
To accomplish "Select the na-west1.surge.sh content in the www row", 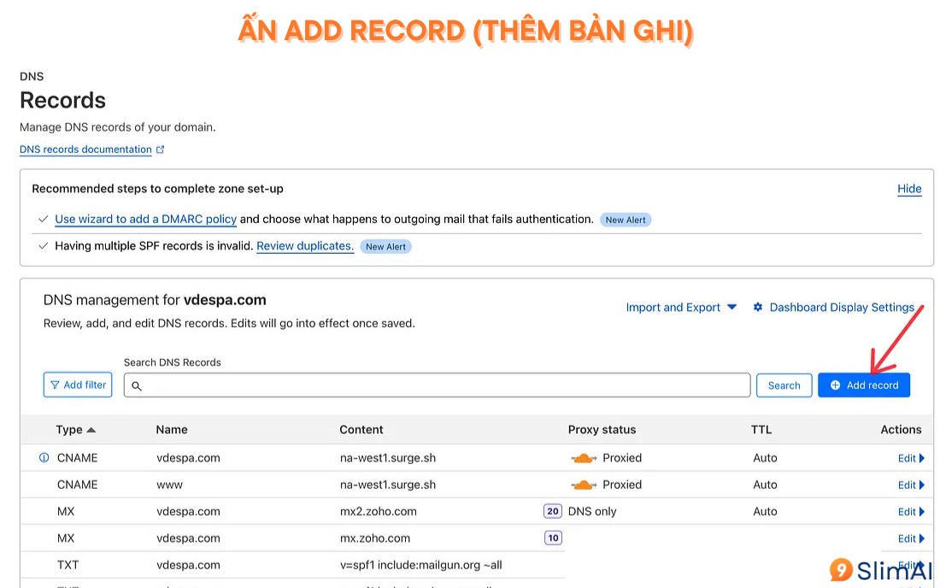I will (x=388, y=485).
